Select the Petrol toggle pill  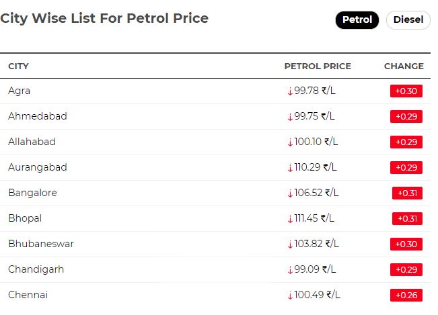(x=357, y=19)
